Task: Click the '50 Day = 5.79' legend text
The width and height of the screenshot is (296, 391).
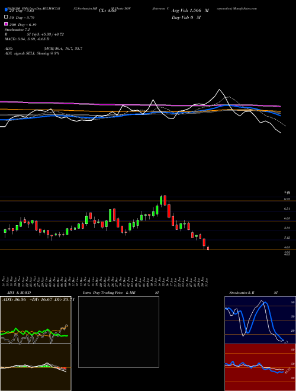Action: tap(22, 18)
